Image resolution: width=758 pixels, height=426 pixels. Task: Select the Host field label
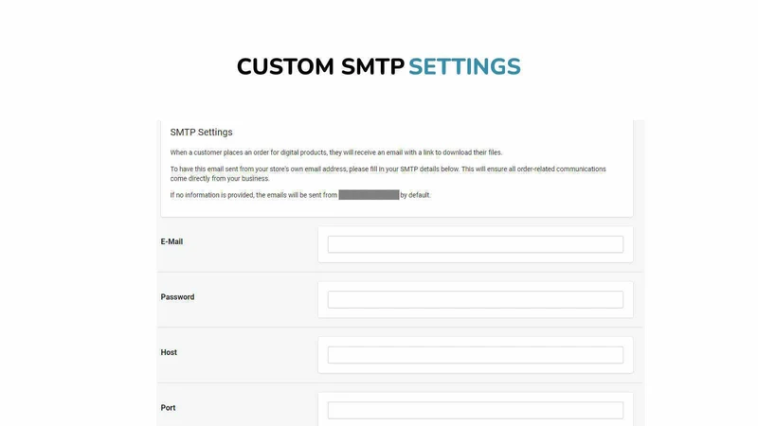coord(169,352)
